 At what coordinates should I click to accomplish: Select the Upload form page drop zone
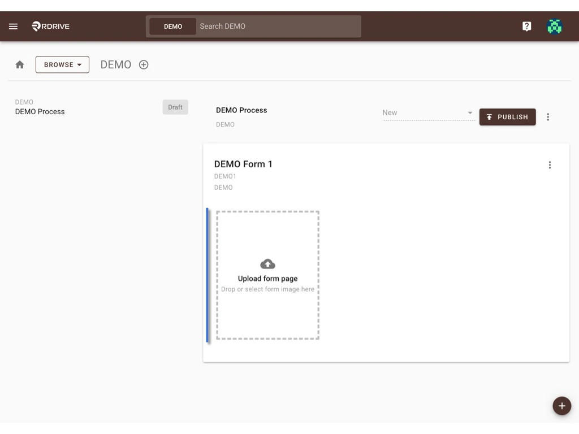(267, 275)
